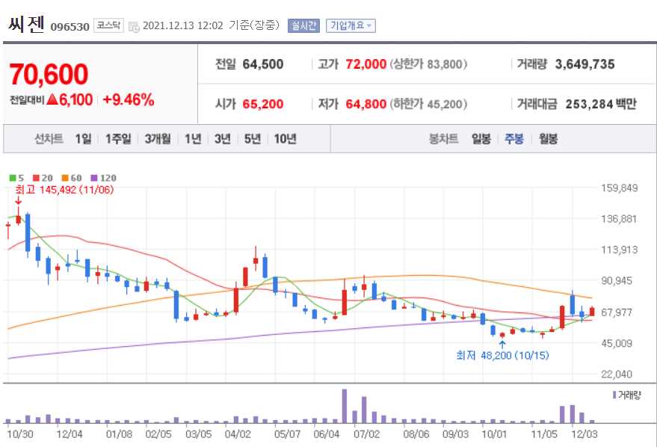Click the purple 120-day moving average legend icon
Image resolution: width=657 pixels, height=447 pixels.
[x=95, y=177]
